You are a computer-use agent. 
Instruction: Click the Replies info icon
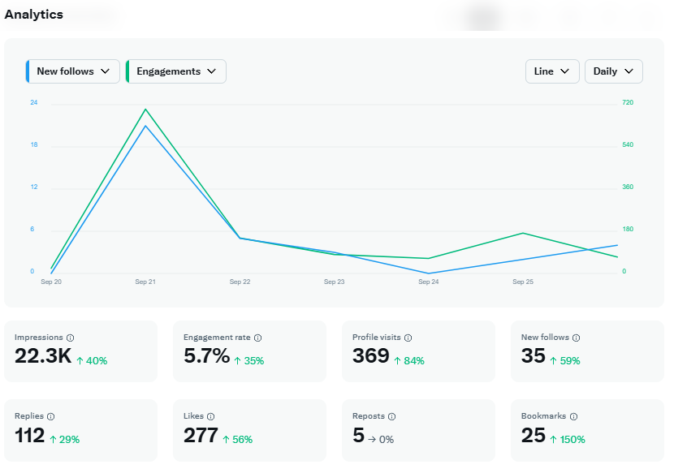(50, 416)
